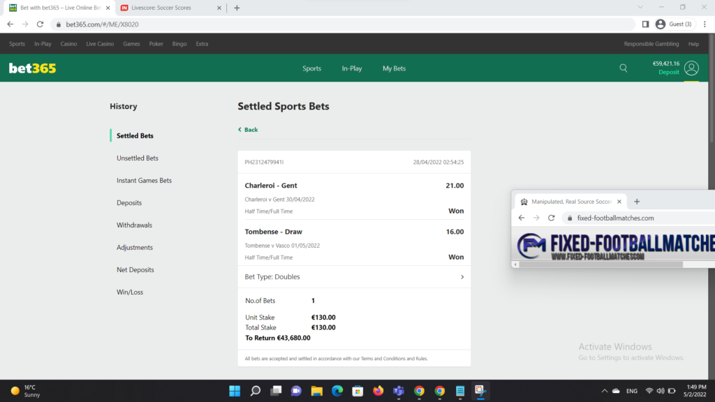Select In-Play in green header
This screenshot has height=402, width=715.
point(352,68)
